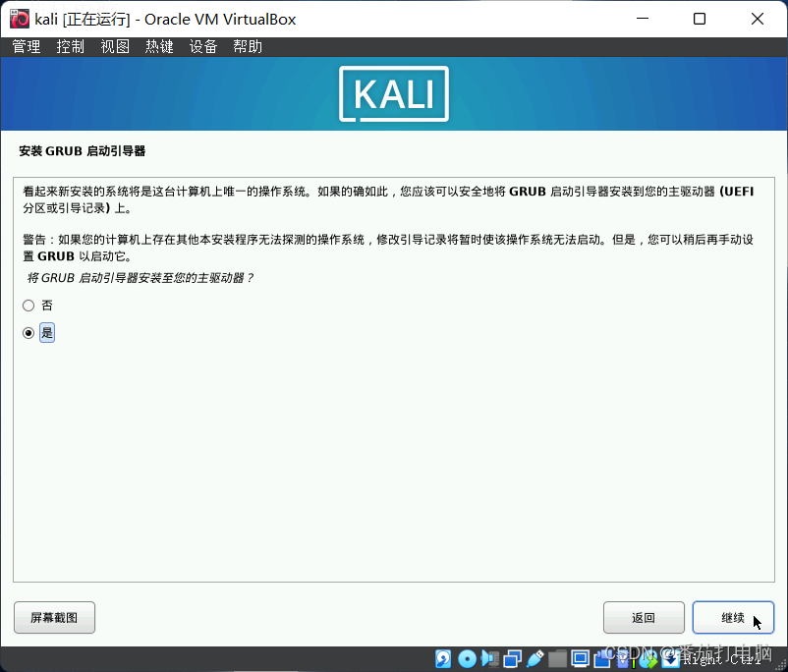
Task: Click the KALI logo banner
Action: click(x=394, y=94)
